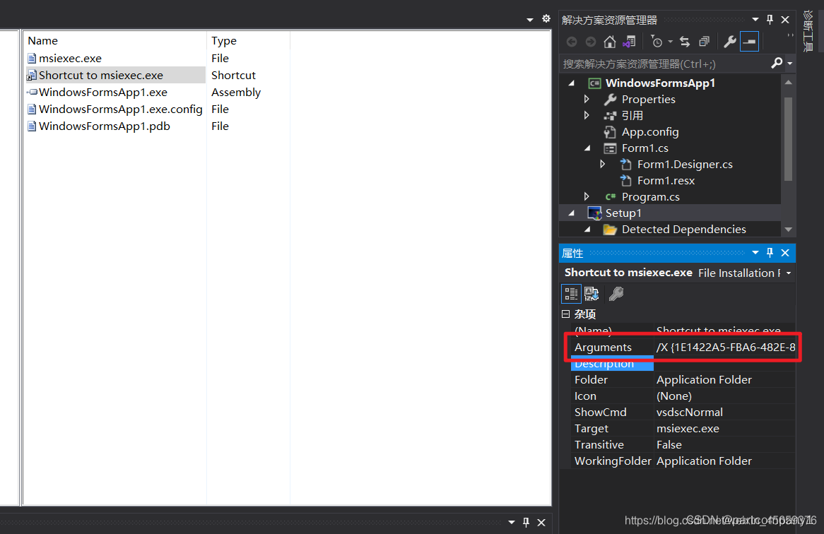This screenshot has height=534, width=824.
Task: Pin the bottom output panel
Action: point(526,522)
